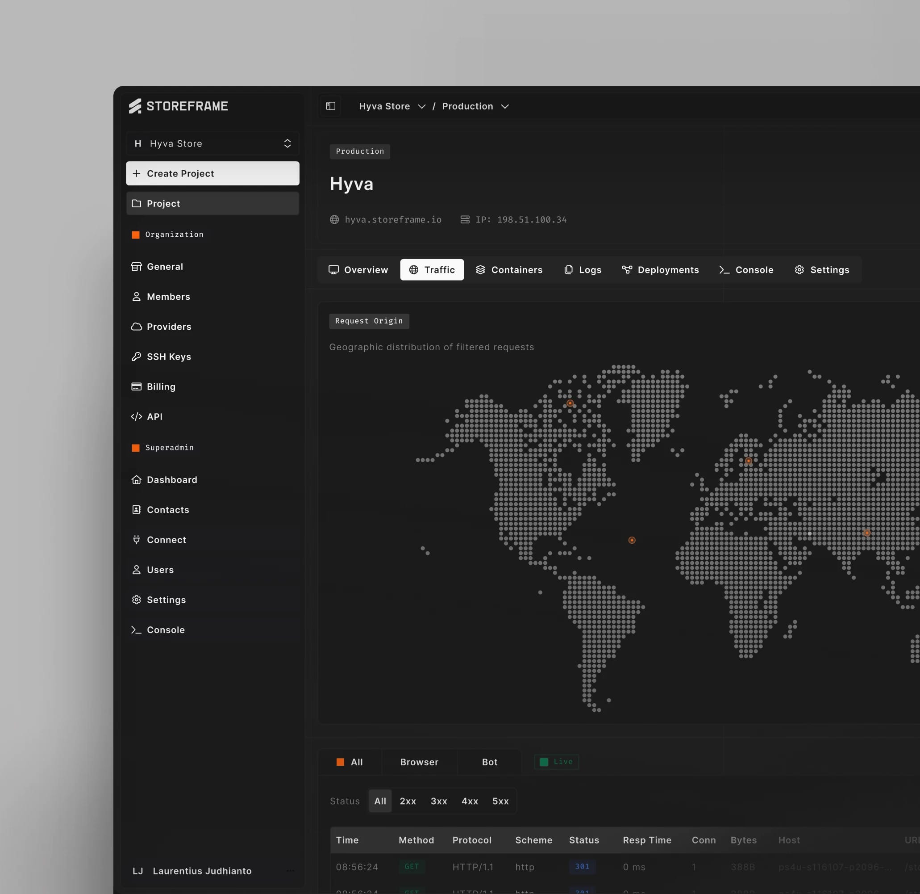The image size is (920, 894).
Task: Switch to the Containers tab
Action: pyautogui.click(x=509, y=270)
